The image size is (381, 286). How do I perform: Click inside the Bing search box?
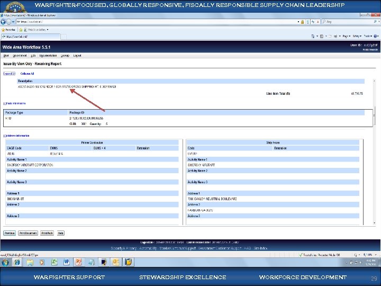[x=348, y=22]
